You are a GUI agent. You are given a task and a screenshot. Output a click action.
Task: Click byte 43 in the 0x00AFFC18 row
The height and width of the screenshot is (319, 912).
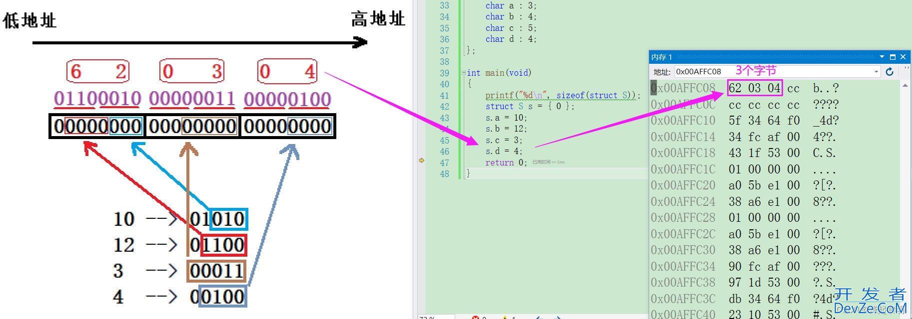click(x=735, y=153)
